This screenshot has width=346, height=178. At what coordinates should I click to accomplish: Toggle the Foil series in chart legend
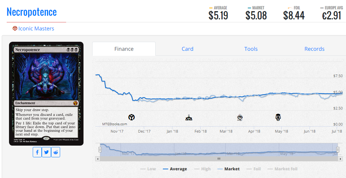point(253,169)
